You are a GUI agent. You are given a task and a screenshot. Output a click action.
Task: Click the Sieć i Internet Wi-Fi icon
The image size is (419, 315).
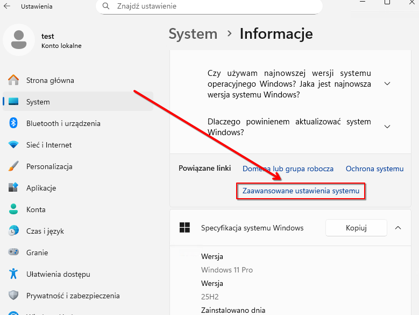coord(13,145)
